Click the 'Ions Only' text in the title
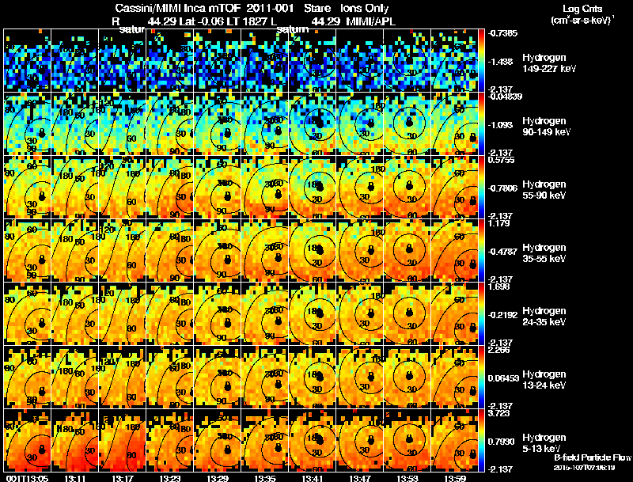633x482 pixels. click(x=364, y=8)
